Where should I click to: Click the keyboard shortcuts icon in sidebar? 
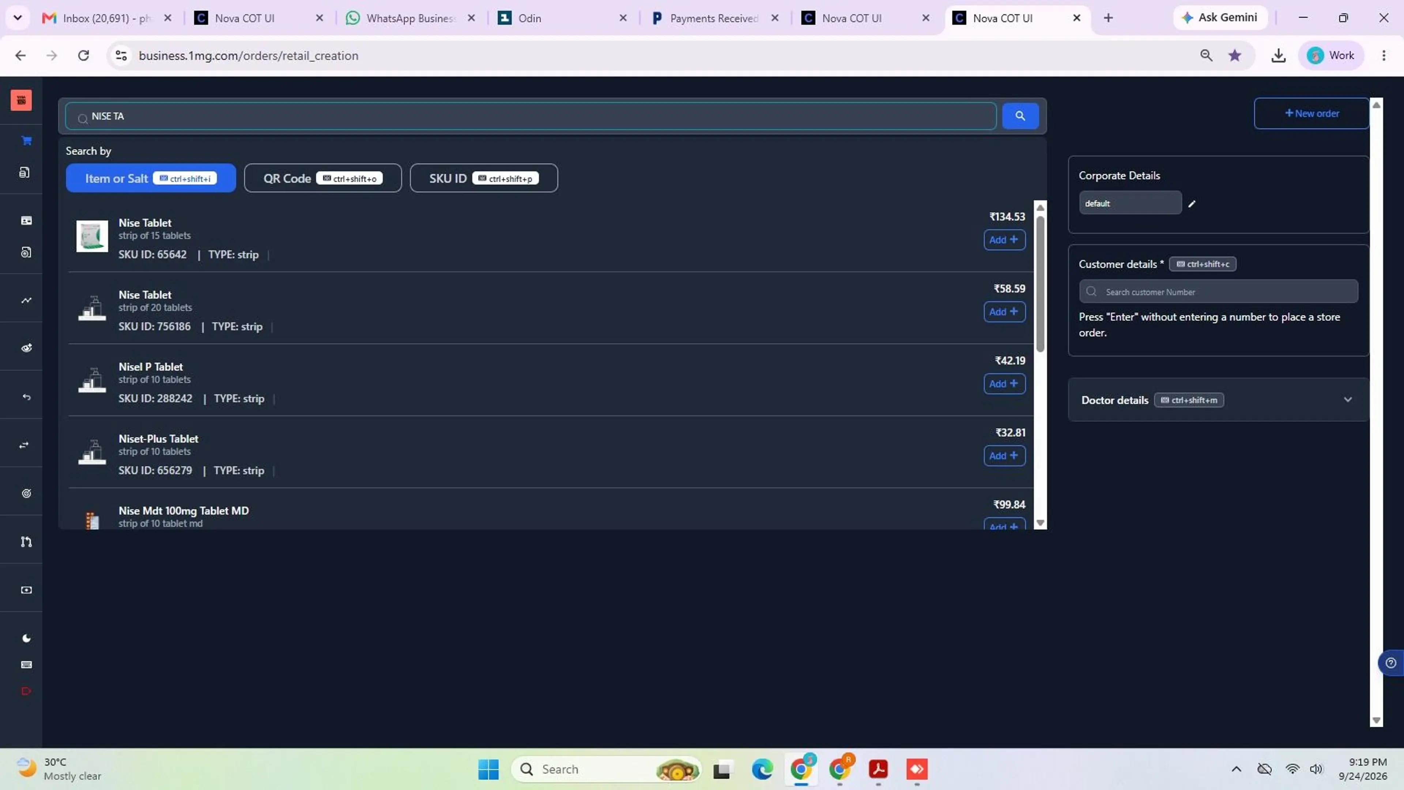[26, 665]
